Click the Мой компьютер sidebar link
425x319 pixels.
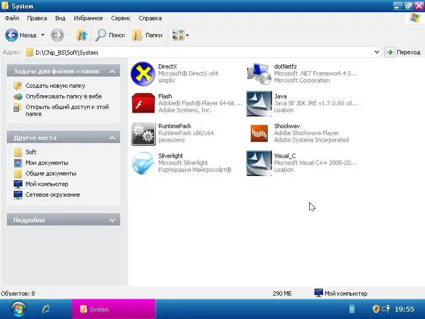pos(47,184)
